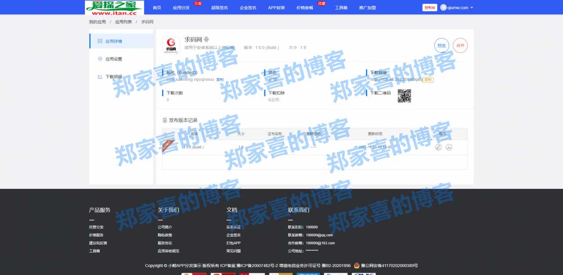563x275 pixels.
Task: Open the 应用分发 nav item
Action: (181, 7)
